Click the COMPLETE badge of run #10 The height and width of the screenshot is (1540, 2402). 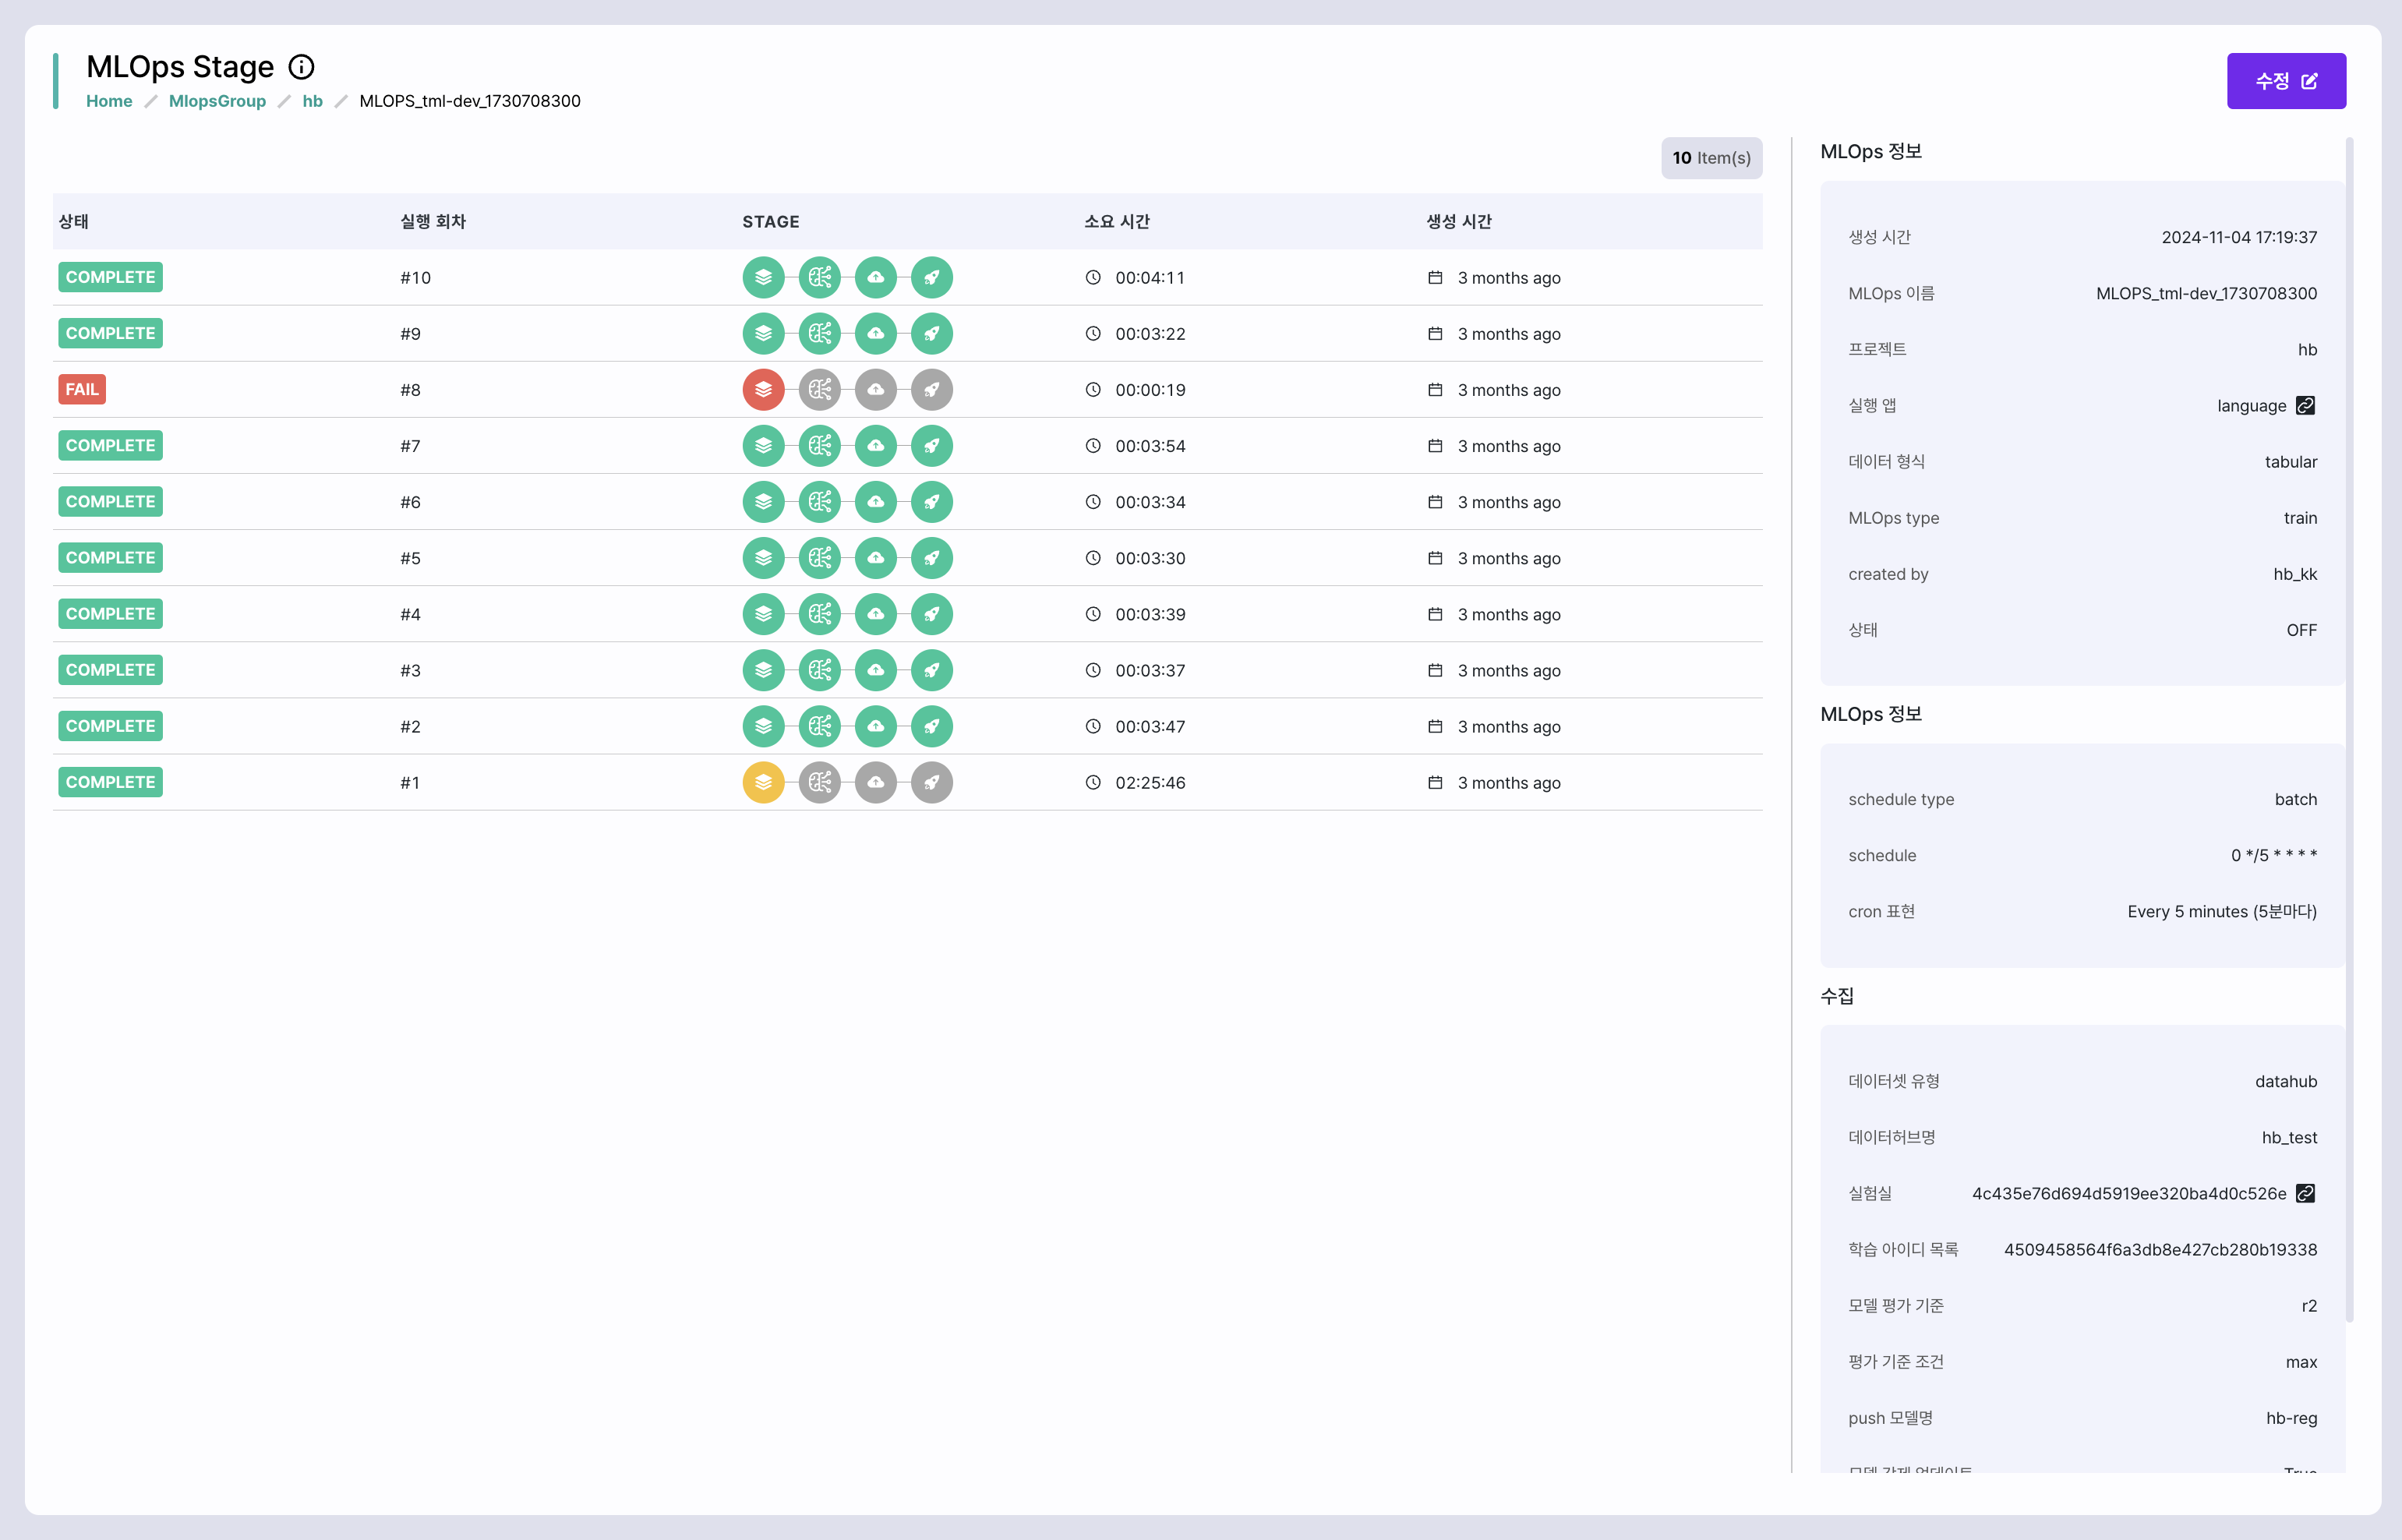point(110,277)
